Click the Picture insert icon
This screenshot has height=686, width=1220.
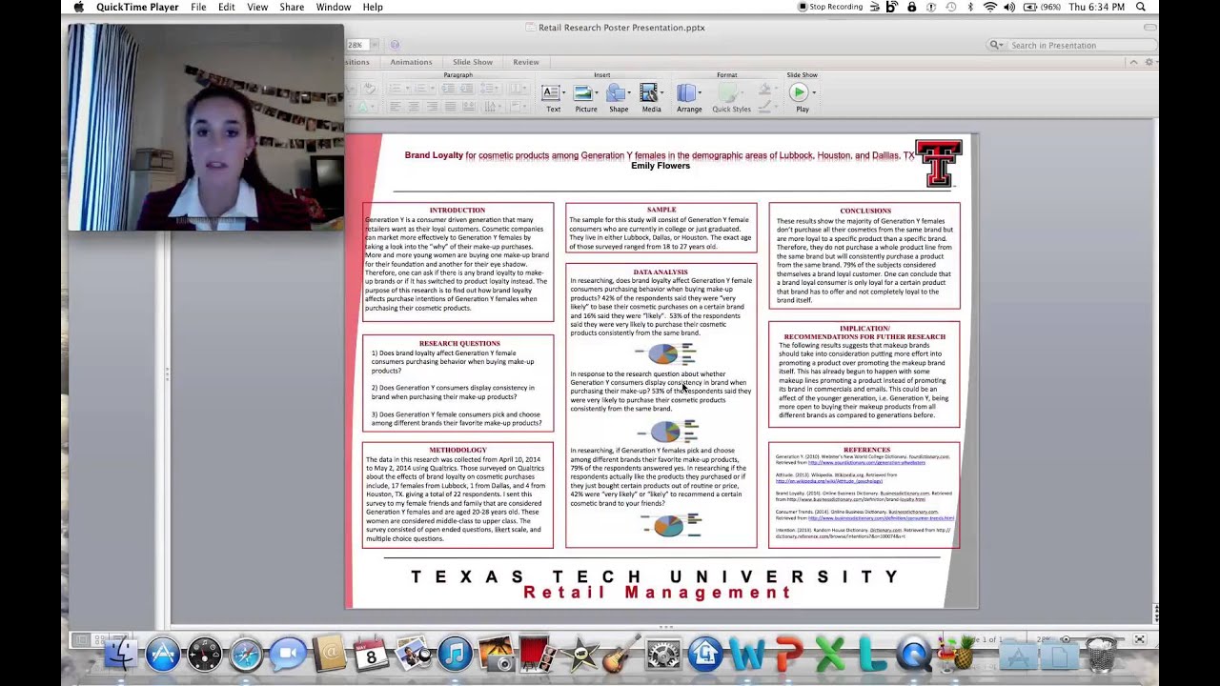click(582, 93)
